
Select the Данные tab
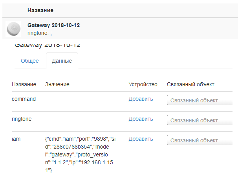tap(62, 61)
